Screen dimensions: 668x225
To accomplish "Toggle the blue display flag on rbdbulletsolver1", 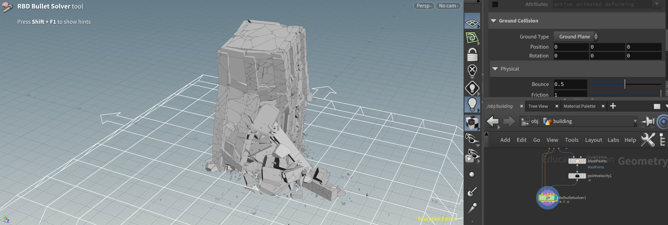I will point(556,198).
